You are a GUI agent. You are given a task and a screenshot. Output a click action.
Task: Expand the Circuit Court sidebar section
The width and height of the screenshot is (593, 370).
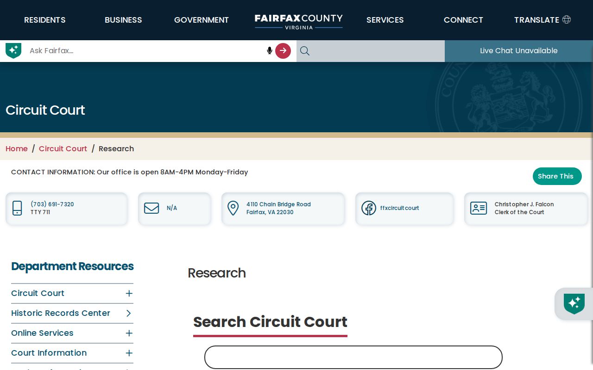pyautogui.click(x=129, y=293)
